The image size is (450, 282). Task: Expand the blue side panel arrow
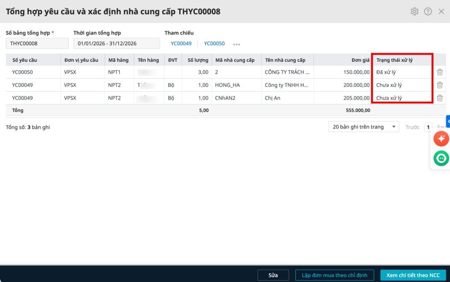click(x=448, y=121)
